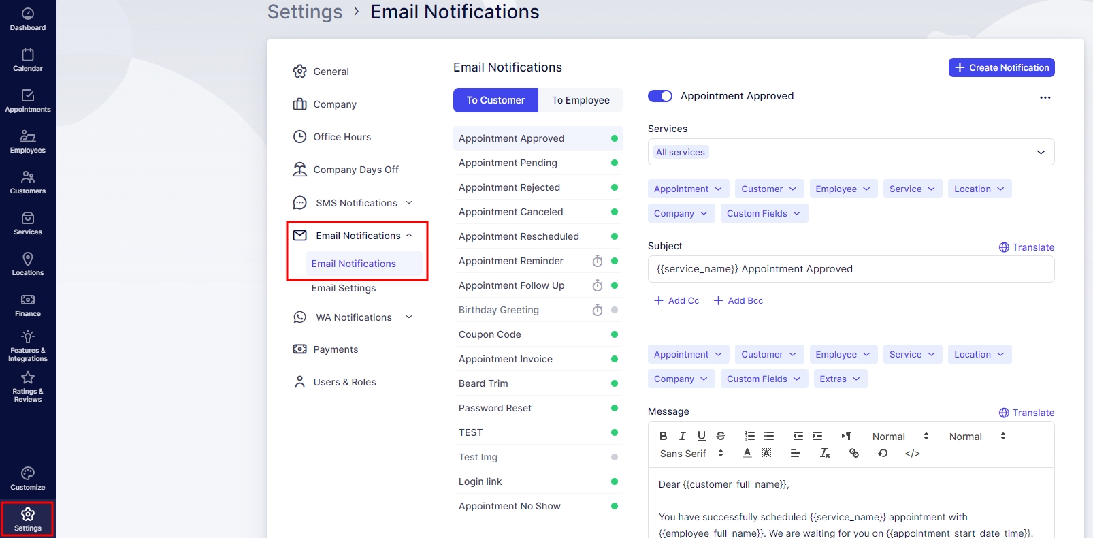Expand the Extras placeholder dropdown
The image size is (1093, 538).
840,379
